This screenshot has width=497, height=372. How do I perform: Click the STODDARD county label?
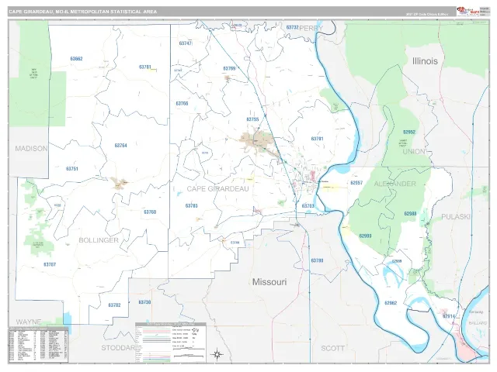(118, 348)
